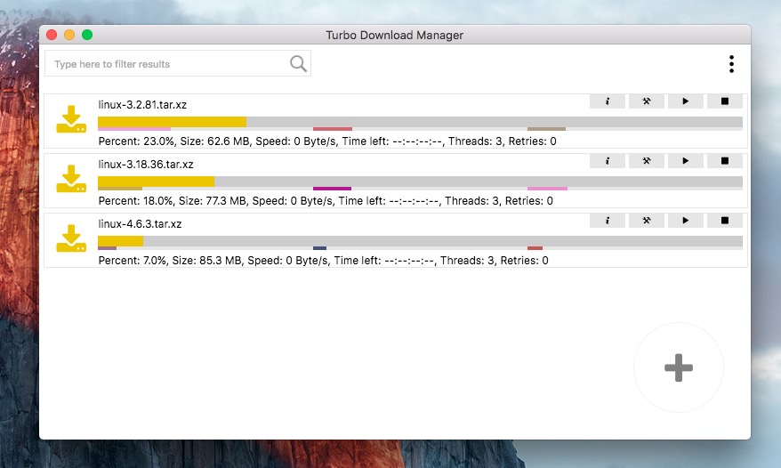Open tools for linux-3.18.36.tar.xz download
Screen dimensions: 781x468
647,161
